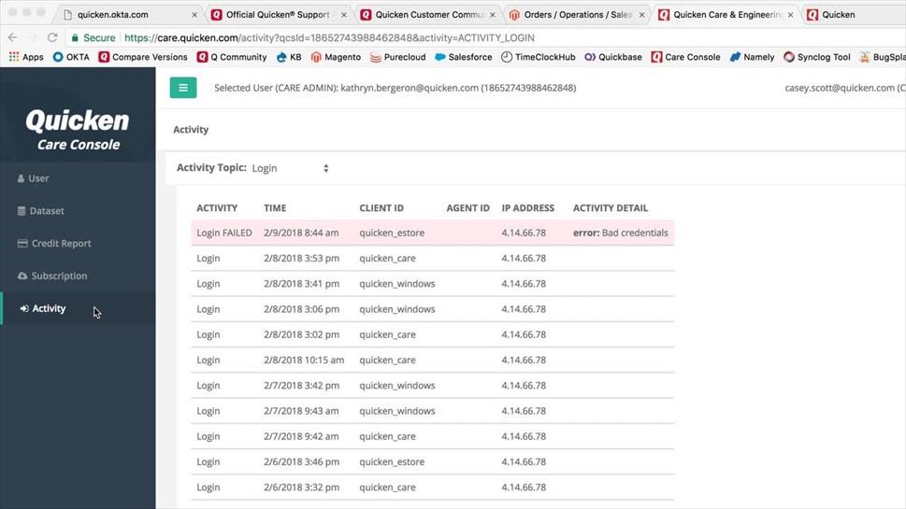The height and width of the screenshot is (509, 906).
Task: Open the Salesforce bookmark
Action: [463, 57]
